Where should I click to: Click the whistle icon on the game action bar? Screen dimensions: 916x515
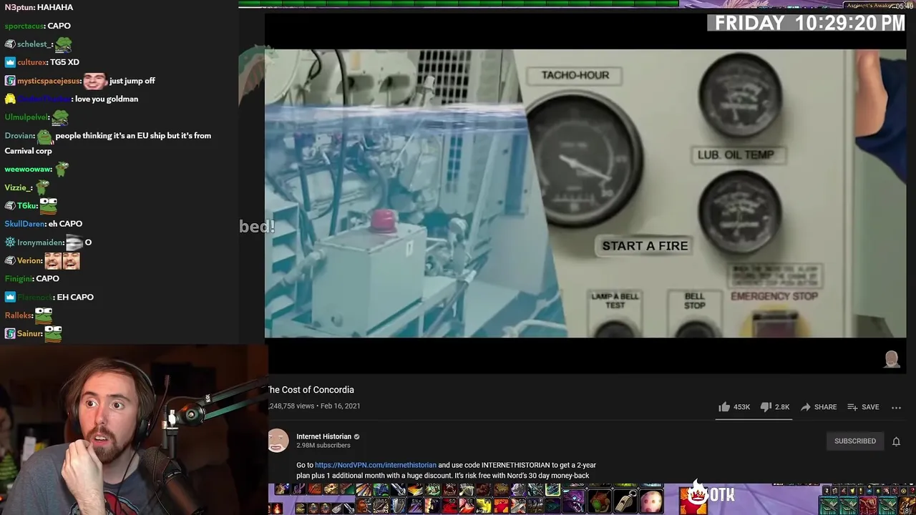(625, 501)
